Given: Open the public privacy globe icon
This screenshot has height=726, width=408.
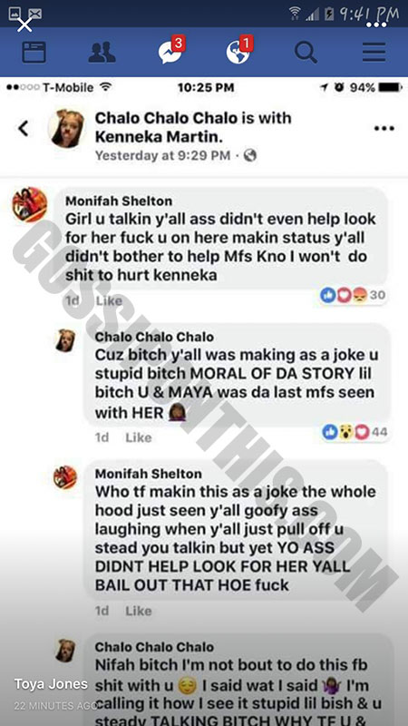Looking at the screenshot, I should point(250,155).
